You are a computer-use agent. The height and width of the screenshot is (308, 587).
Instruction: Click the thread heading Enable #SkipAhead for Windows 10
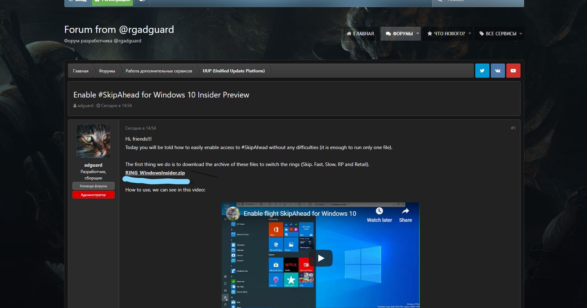(161, 95)
